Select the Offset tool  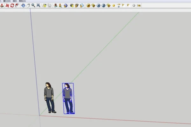[x=17, y=5]
